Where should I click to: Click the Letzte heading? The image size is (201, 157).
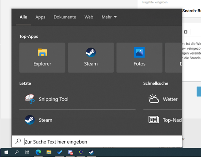click(x=25, y=83)
